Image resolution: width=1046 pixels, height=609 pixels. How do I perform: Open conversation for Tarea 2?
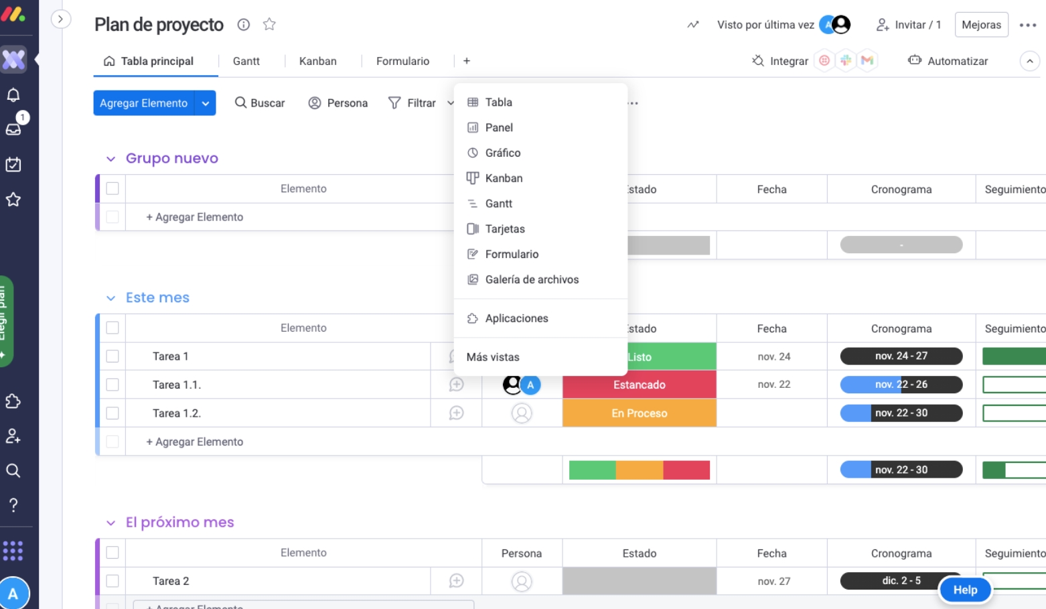457,581
